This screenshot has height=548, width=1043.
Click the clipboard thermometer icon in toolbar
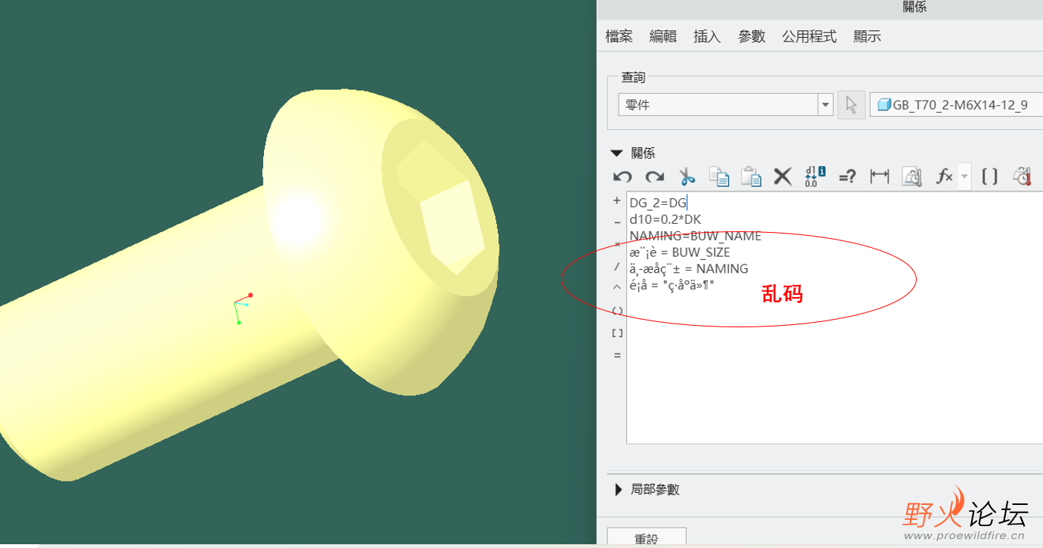click(x=1023, y=177)
